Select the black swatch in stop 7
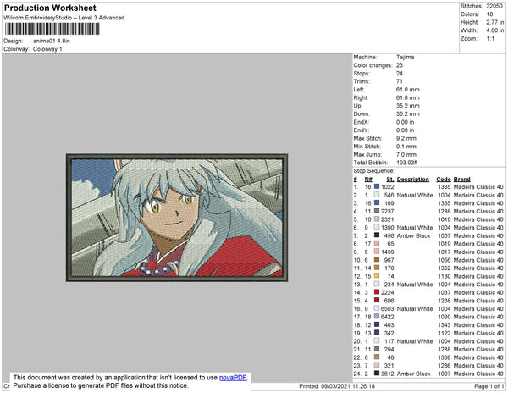 click(377, 235)
